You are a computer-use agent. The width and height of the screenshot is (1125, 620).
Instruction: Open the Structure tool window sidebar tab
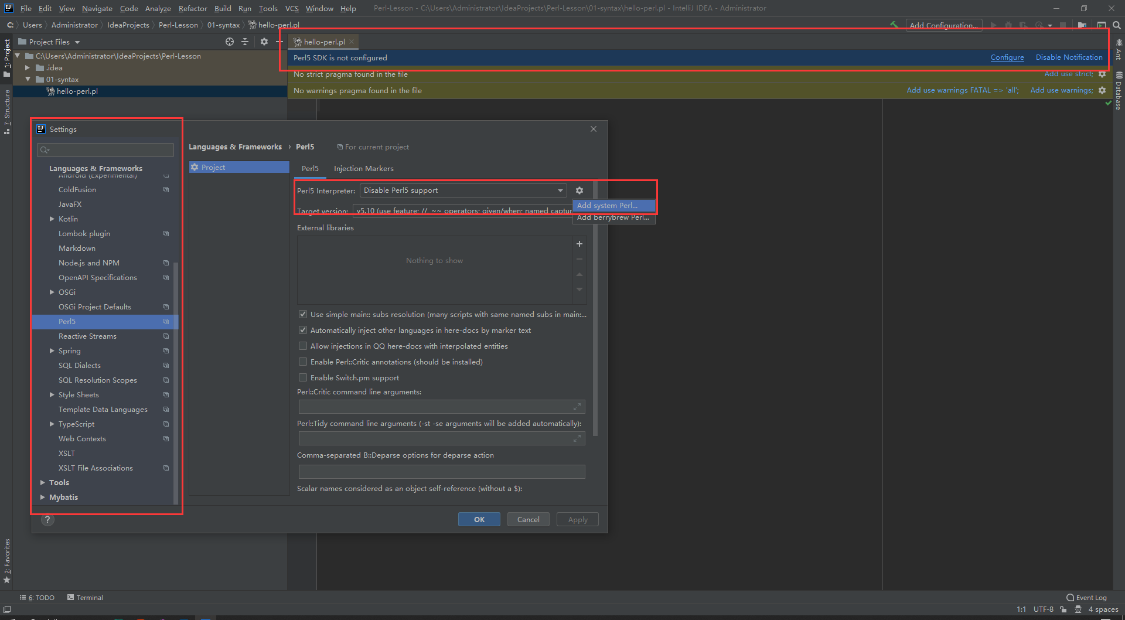(6, 112)
